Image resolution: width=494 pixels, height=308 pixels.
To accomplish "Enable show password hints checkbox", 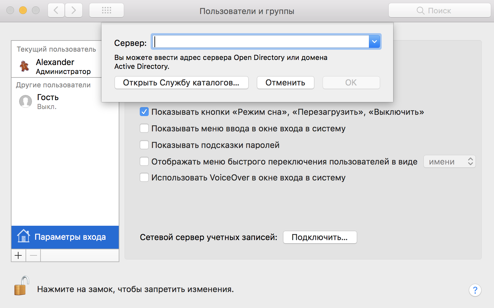I will (144, 145).
